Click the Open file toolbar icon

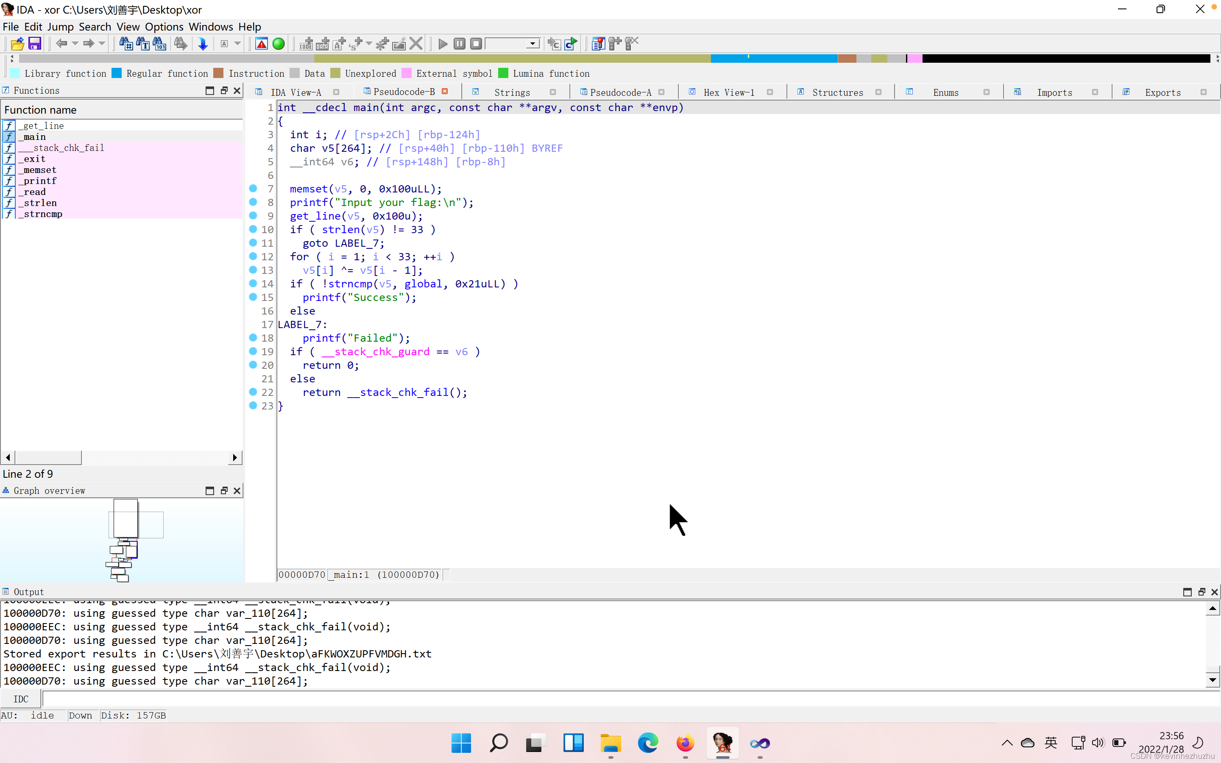tap(17, 44)
